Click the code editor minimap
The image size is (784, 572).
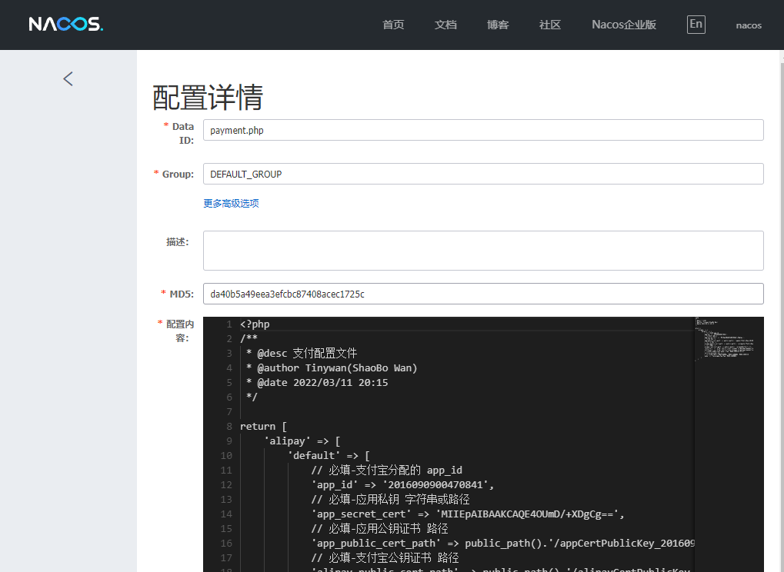(x=729, y=339)
